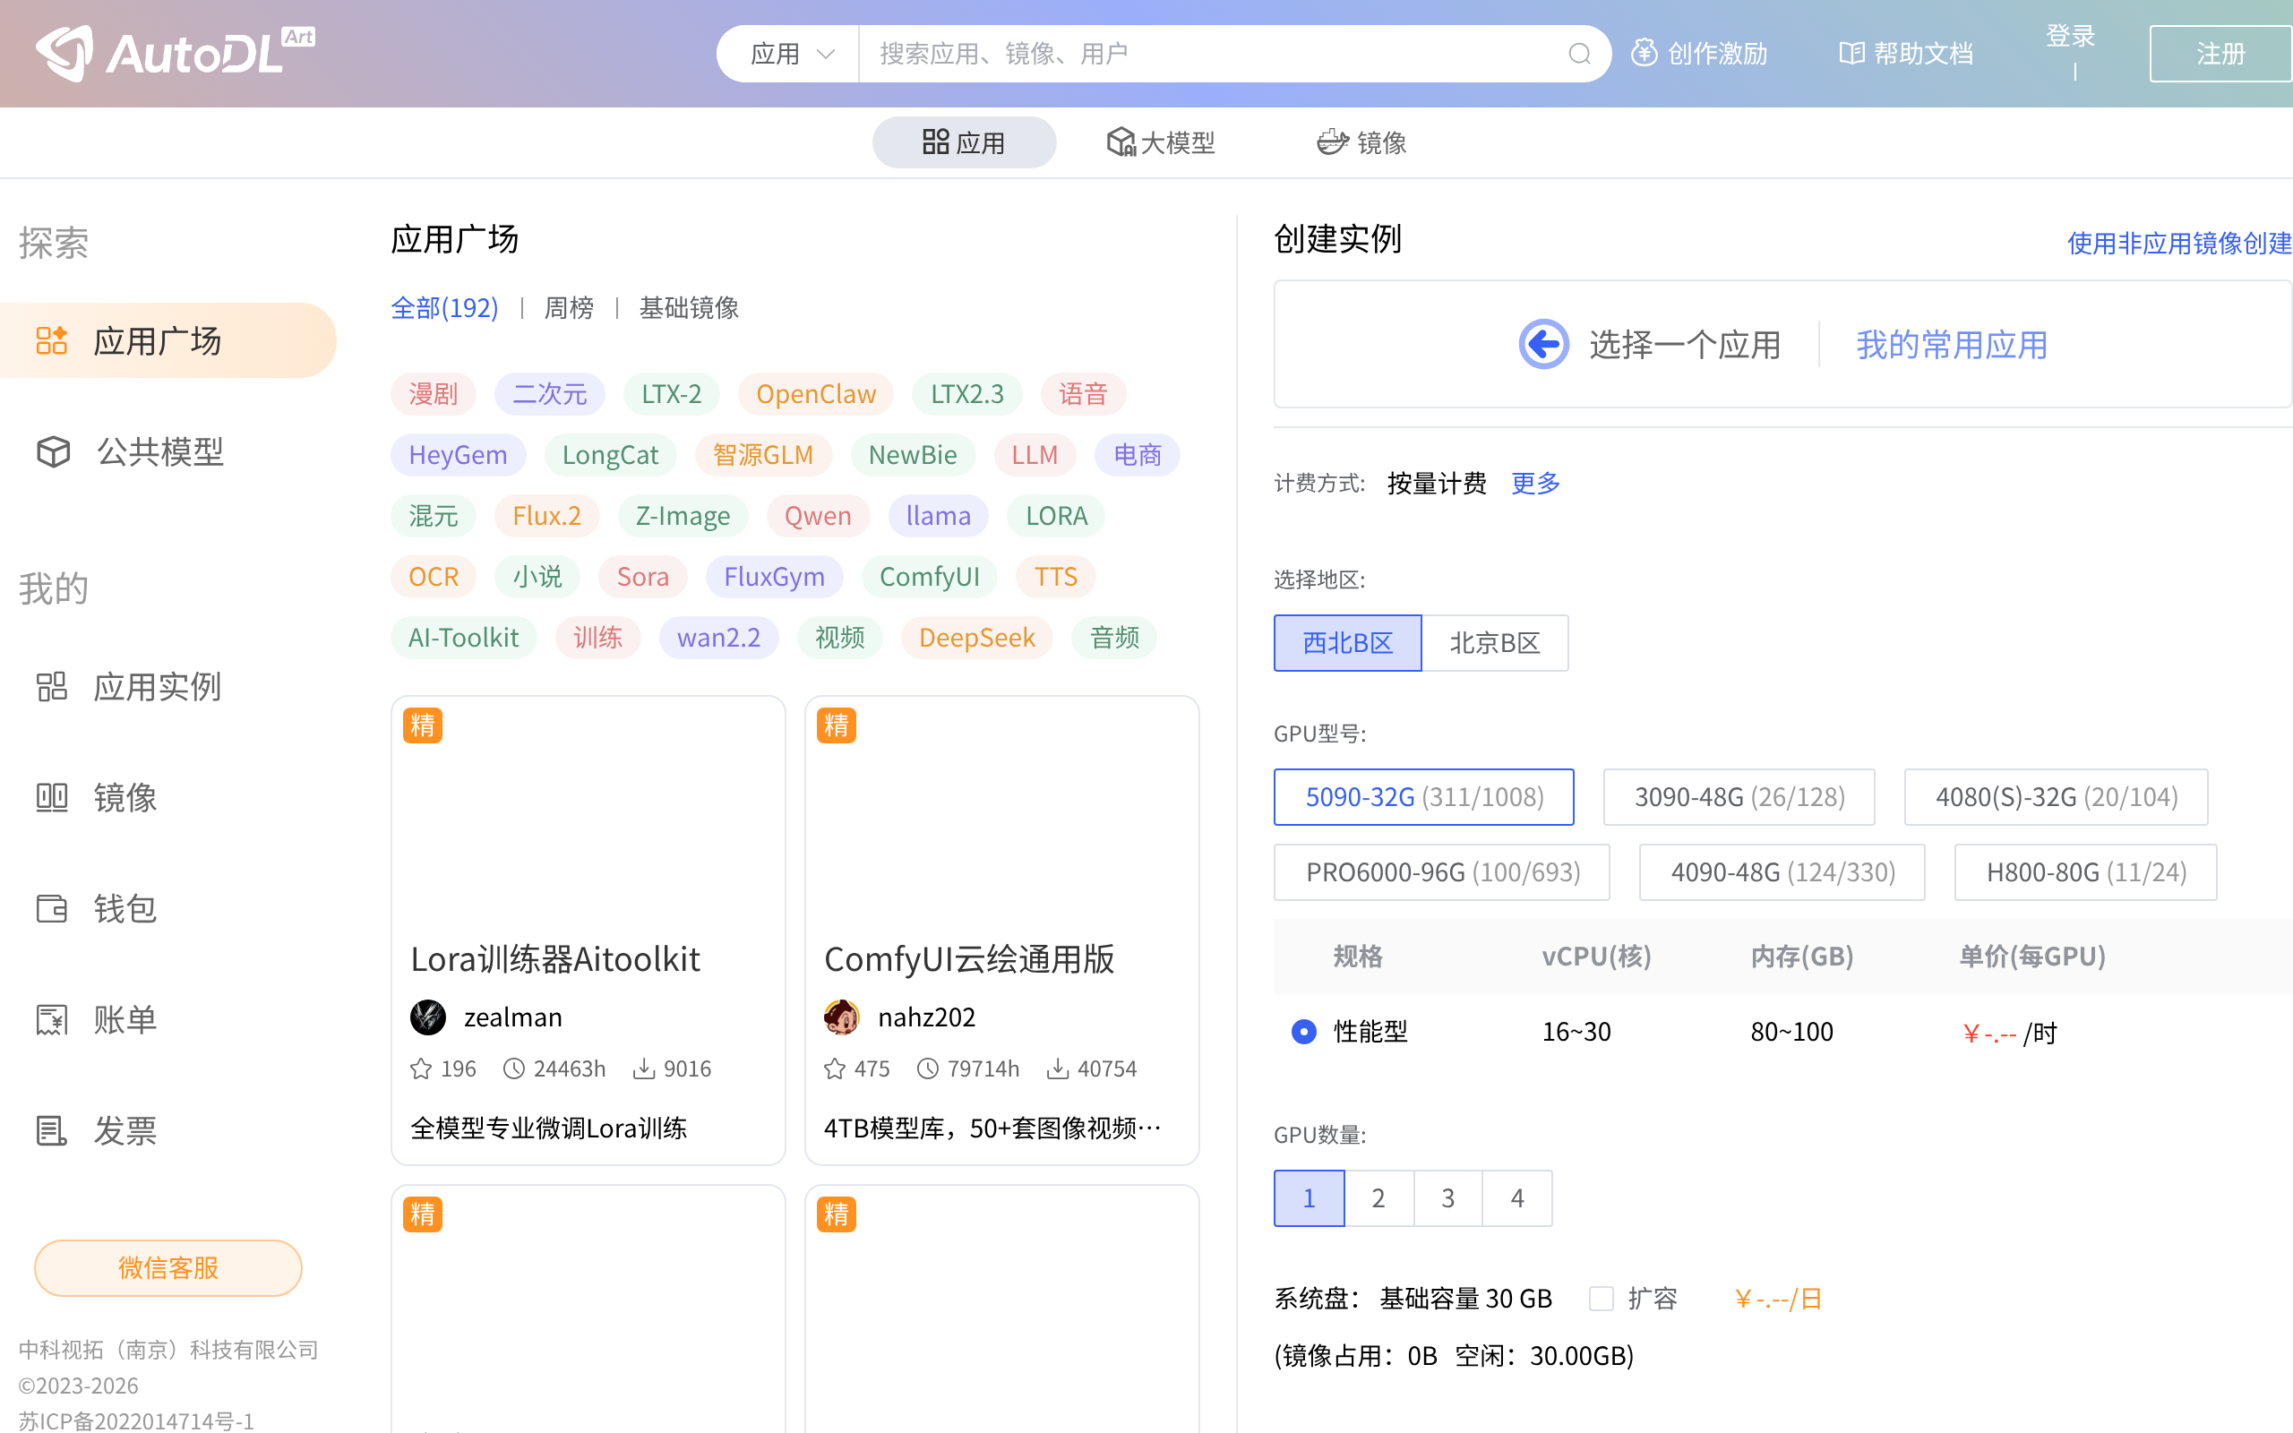The height and width of the screenshot is (1433, 2293).
Task: Expand 更多 billing options
Action: 1535,483
